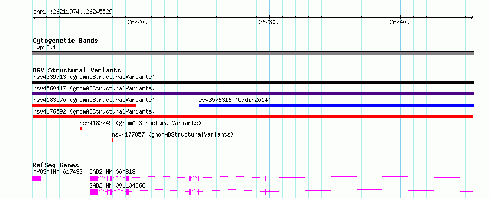Select the black nsv4339713 variant bar
Image resolution: width=489 pixels, height=198 pixels.
pos(253,82)
